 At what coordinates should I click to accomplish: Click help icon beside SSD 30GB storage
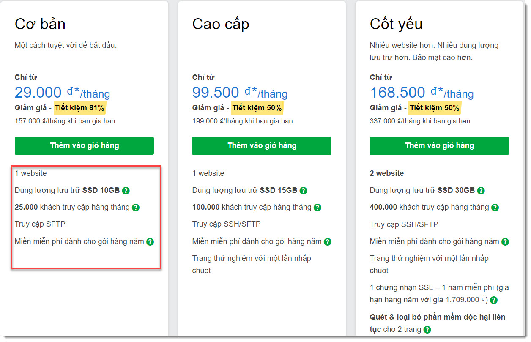[481, 191]
